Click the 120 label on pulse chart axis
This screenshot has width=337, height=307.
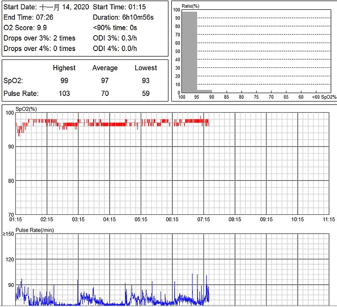pyautogui.click(x=10, y=259)
